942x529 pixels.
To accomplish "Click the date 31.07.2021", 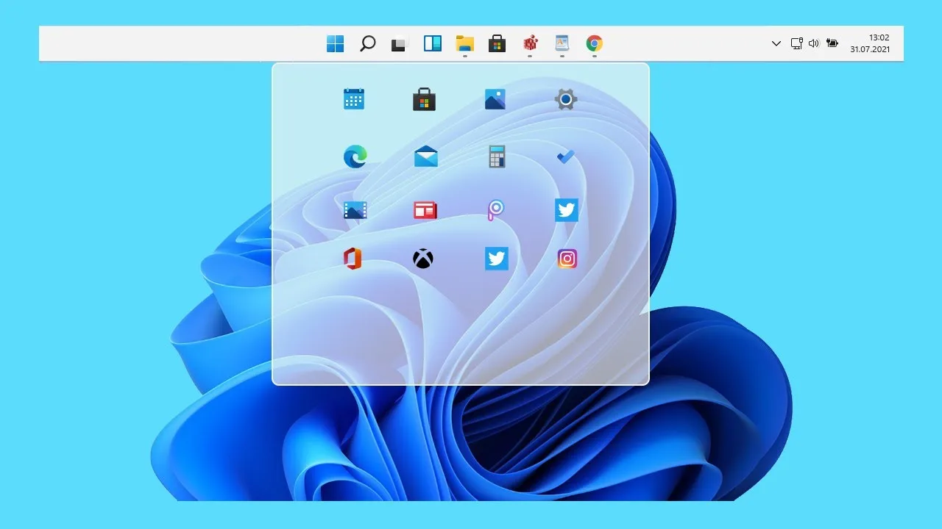I will (x=870, y=49).
